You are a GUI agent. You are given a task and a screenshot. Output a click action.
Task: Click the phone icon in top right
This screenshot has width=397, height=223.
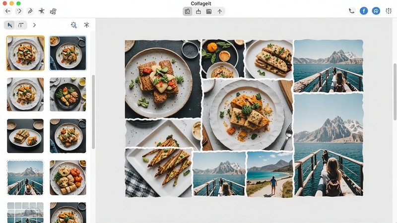tap(351, 11)
